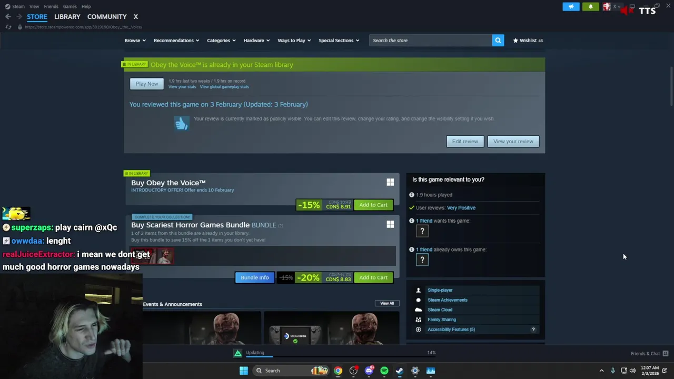Screen dimensions: 674x379
Task: Open the Family Sharing link
Action: pos(441,320)
